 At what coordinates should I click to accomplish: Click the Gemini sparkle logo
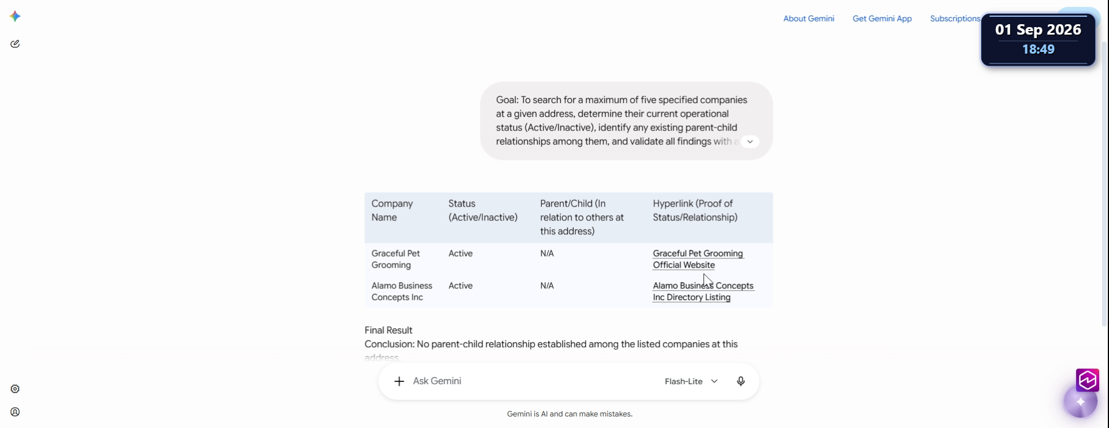(16, 16)
